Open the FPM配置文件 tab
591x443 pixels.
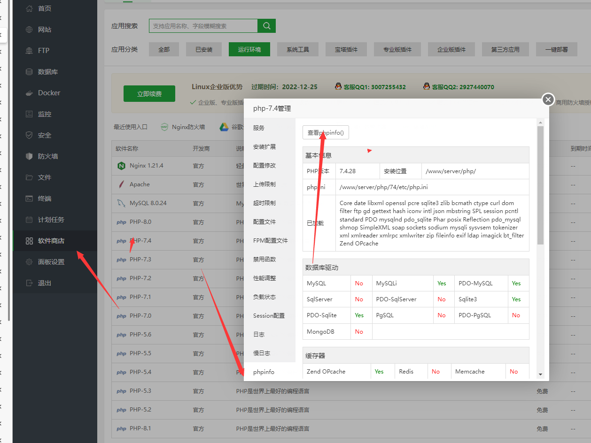tap(270, 240)
